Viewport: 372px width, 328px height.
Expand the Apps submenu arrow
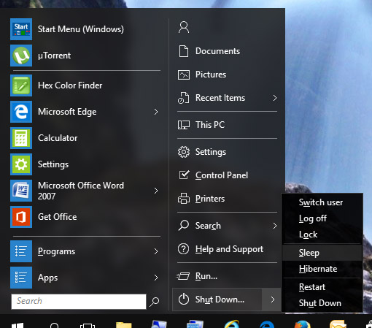[x=156, y=278]
